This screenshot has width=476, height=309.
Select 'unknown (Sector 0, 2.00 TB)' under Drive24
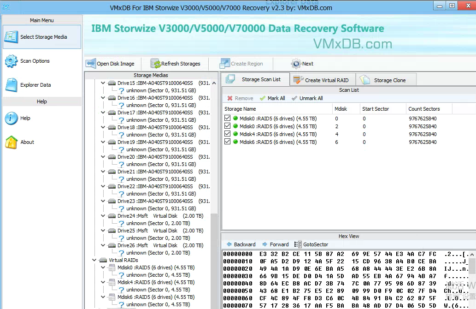(x=158, y=223)
